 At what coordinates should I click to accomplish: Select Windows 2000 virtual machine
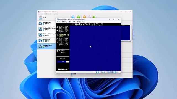[x=46, y=23]
